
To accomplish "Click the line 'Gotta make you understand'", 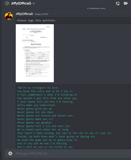I will [36, 105].
